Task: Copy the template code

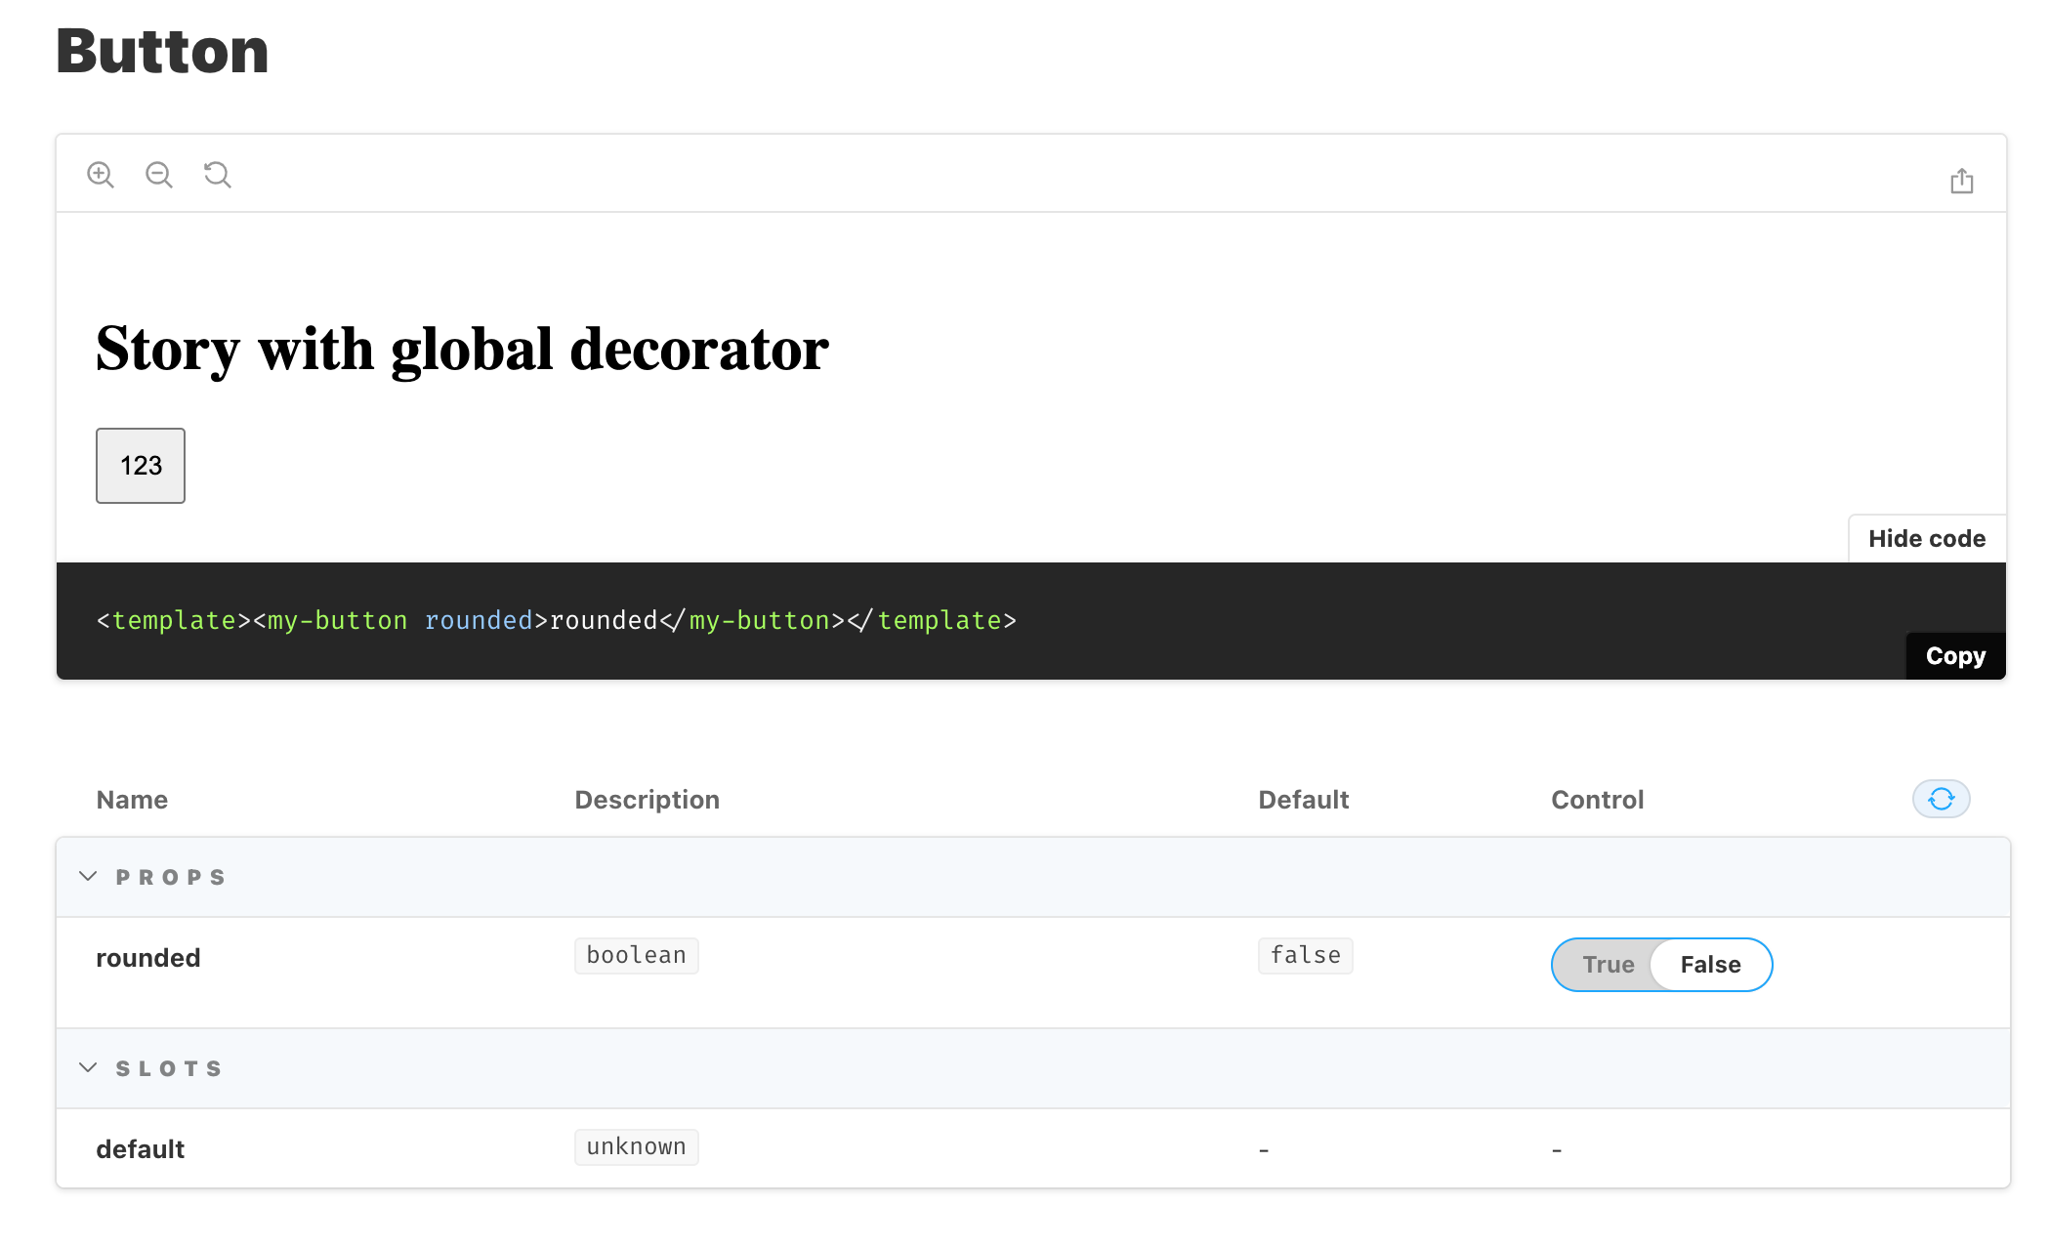Action: point(1955,655)
